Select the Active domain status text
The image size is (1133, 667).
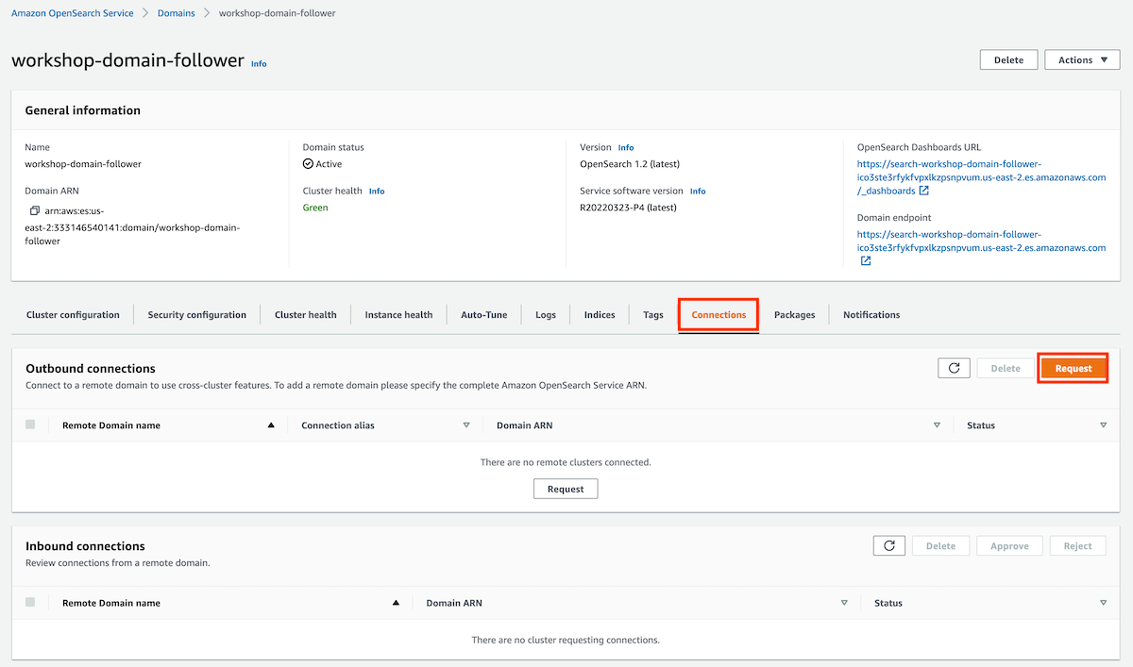329,164
